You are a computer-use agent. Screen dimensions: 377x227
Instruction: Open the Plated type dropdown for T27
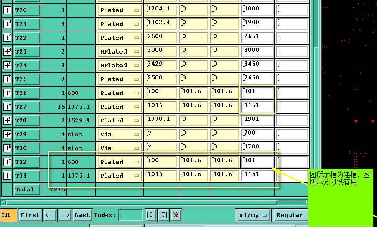[x=119, y=107]
